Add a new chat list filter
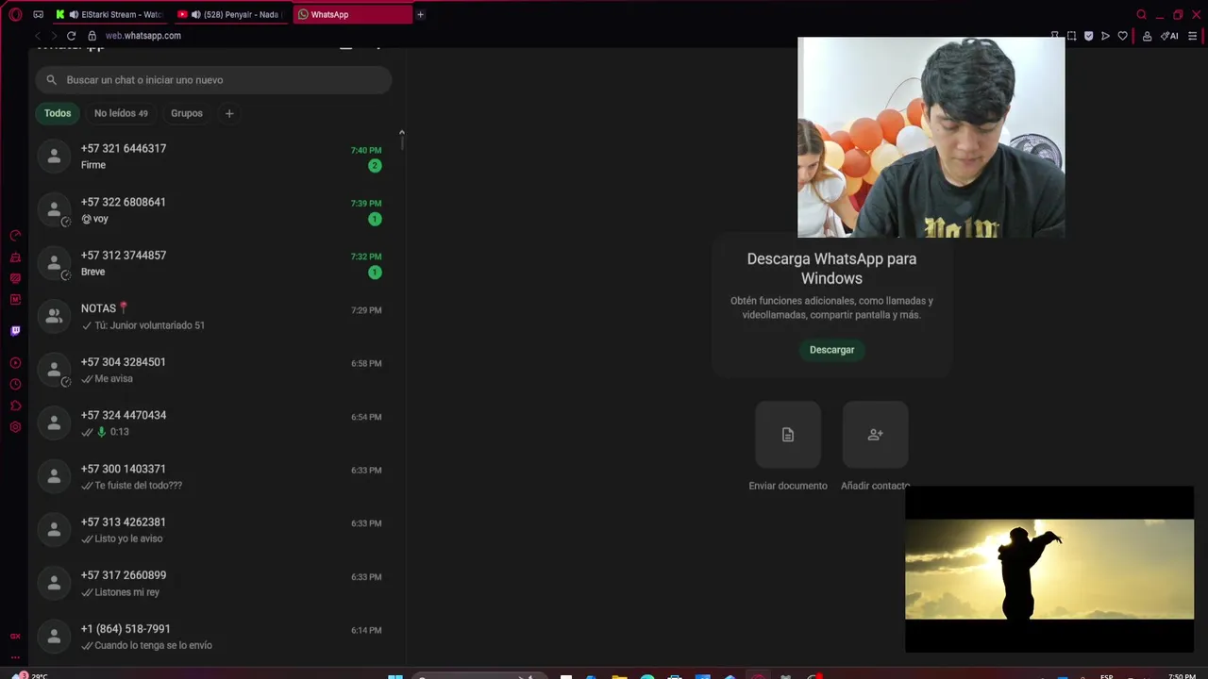The width and height of the screenshot is (1208, 679). tap(228, 113)
